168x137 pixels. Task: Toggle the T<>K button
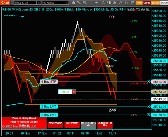pyautogui.click(x=139, y=3)
